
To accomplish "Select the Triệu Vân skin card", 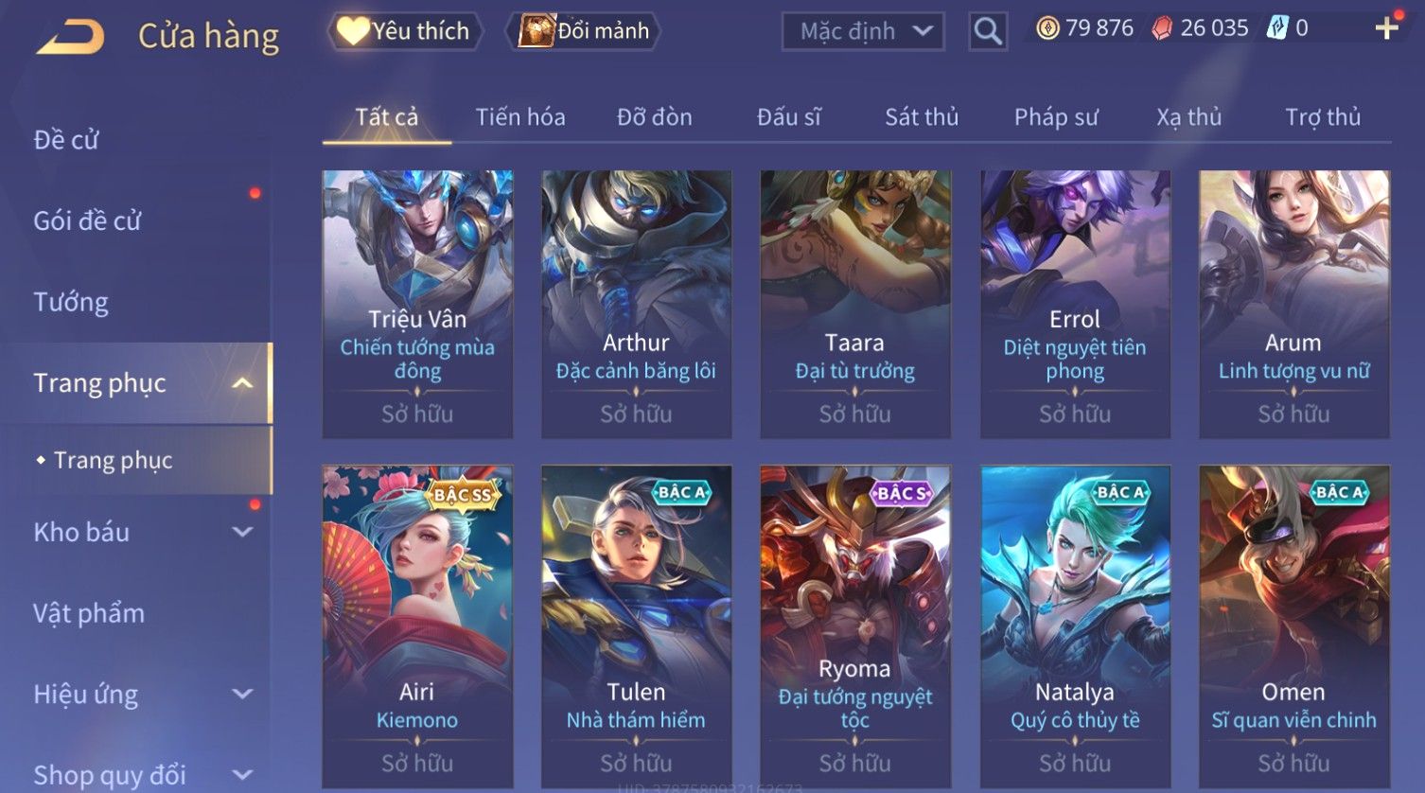I will click(417, 304).
